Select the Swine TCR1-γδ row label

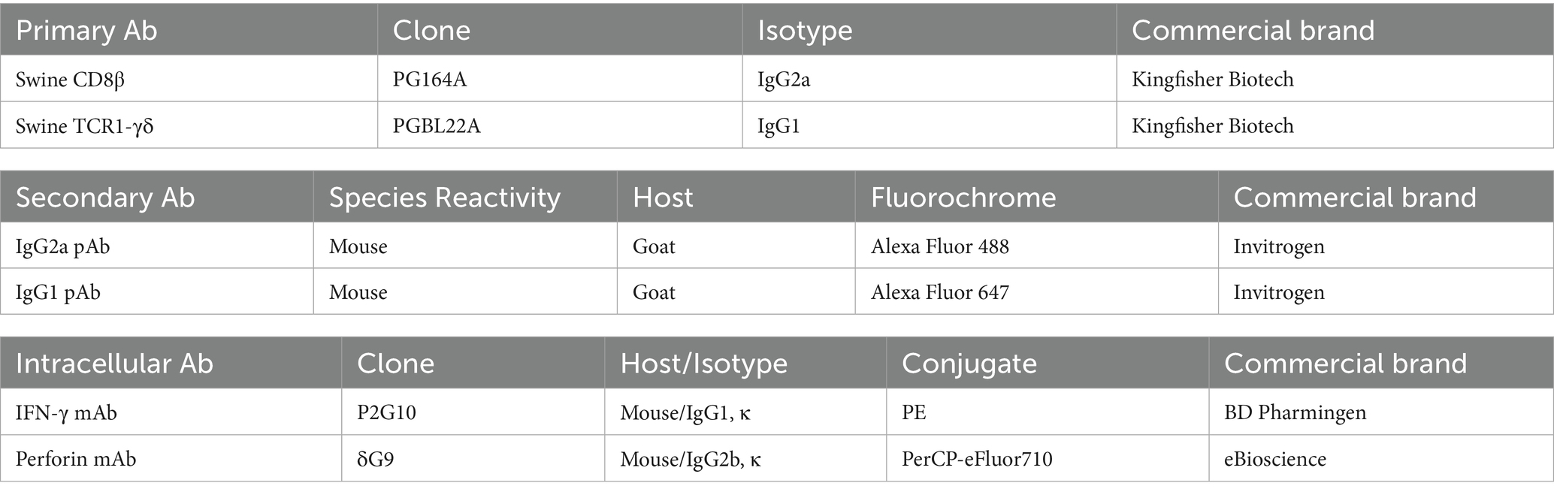pos(84,125)
